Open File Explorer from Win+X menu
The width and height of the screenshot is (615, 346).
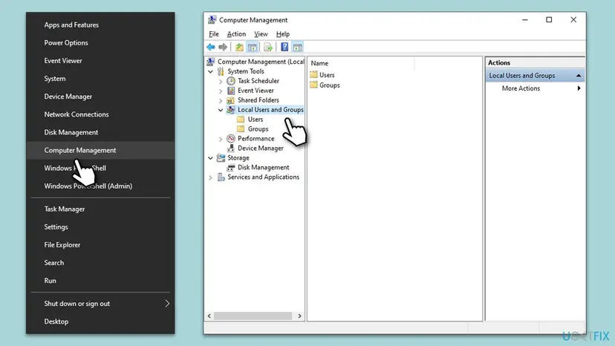pos(100,245)
